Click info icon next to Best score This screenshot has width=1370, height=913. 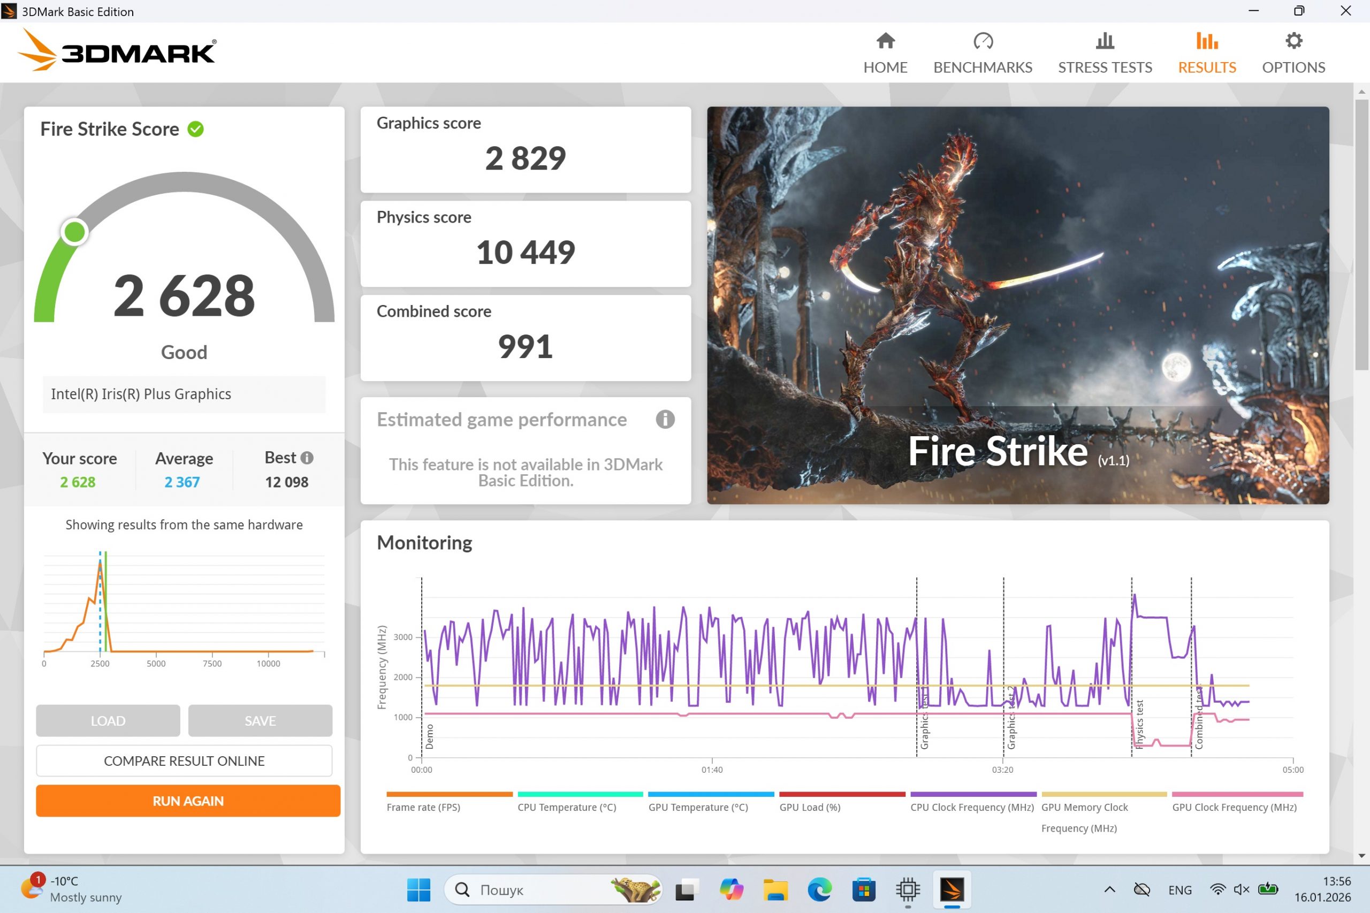click(307, 458)
